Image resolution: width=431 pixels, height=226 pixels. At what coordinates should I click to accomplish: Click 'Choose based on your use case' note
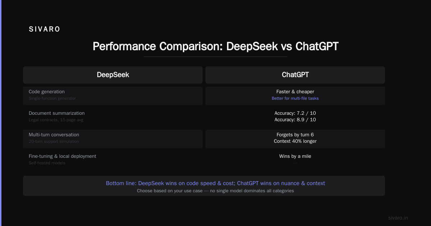[215, 191]
